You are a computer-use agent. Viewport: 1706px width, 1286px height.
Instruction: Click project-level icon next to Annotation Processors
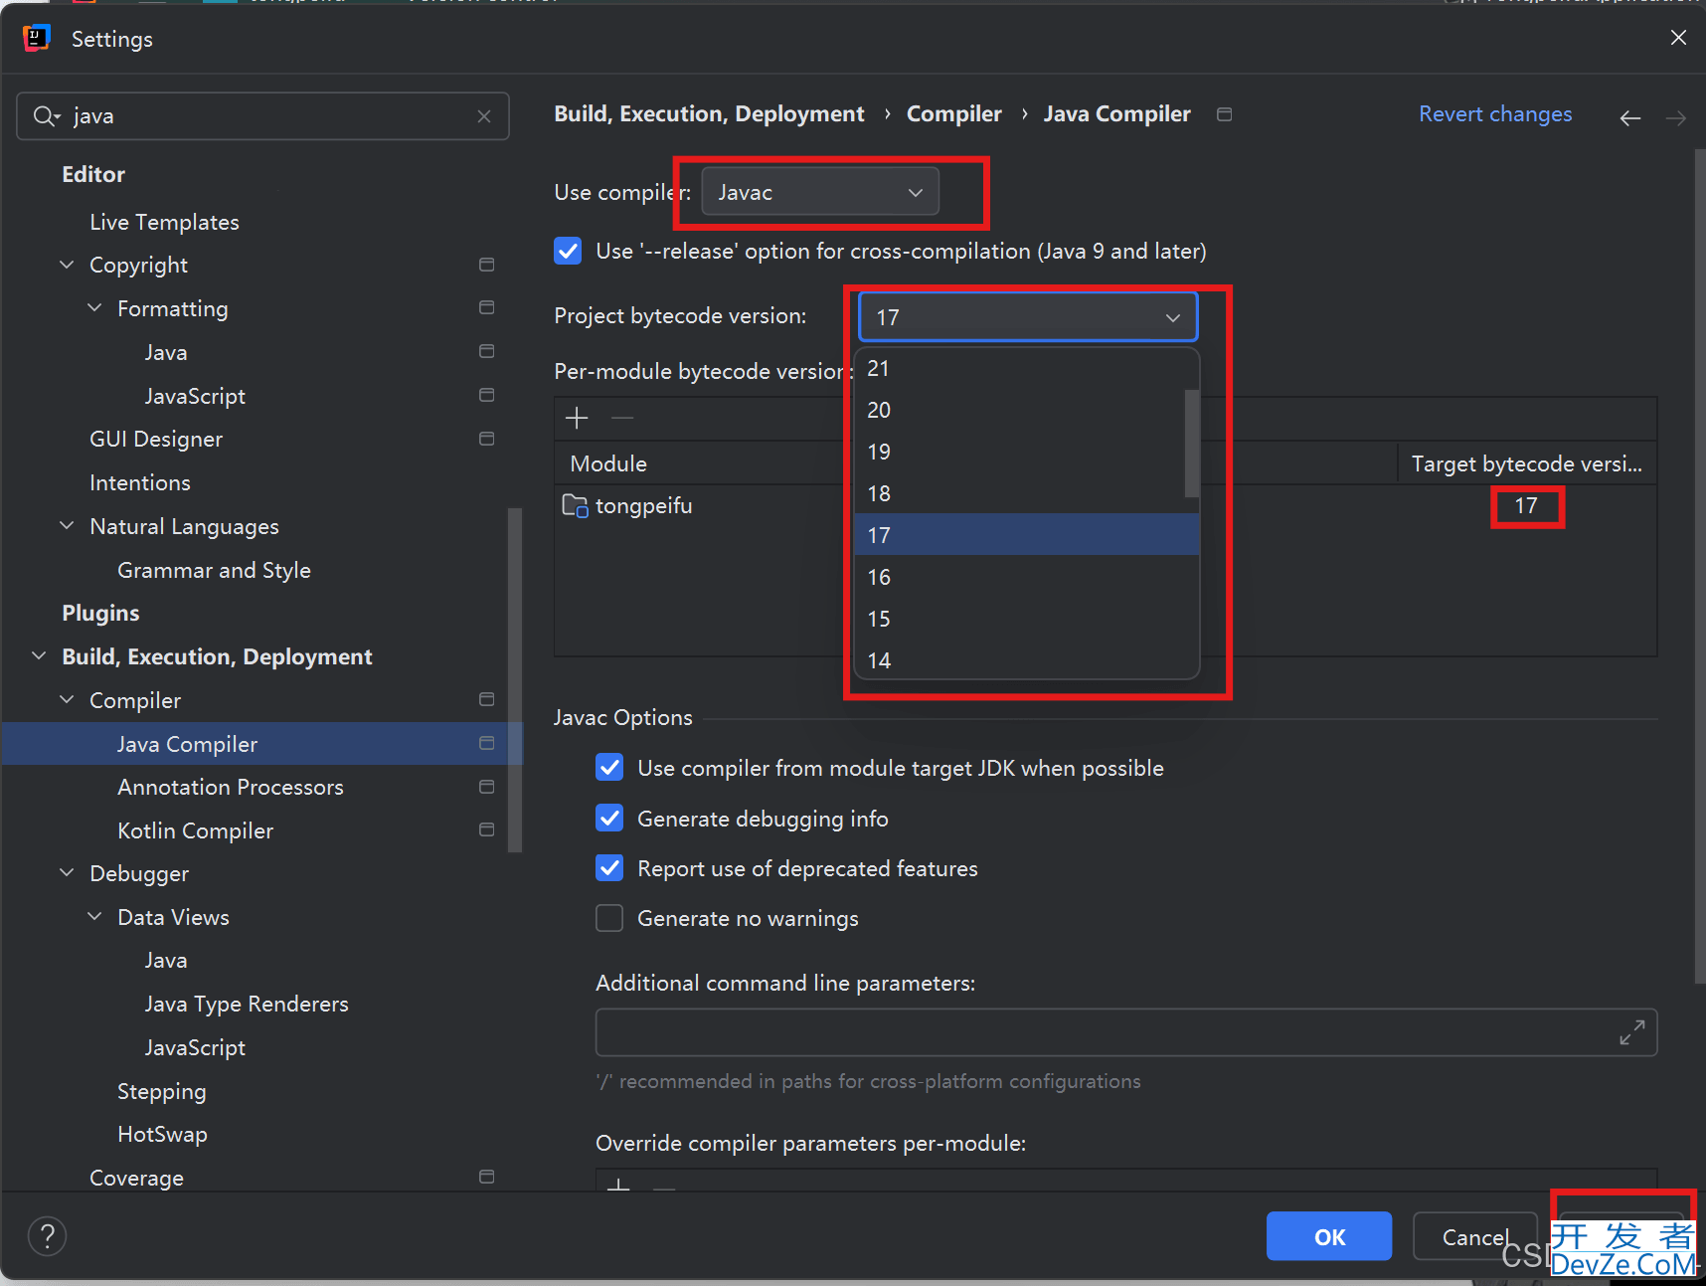click(x=486, y=787)
